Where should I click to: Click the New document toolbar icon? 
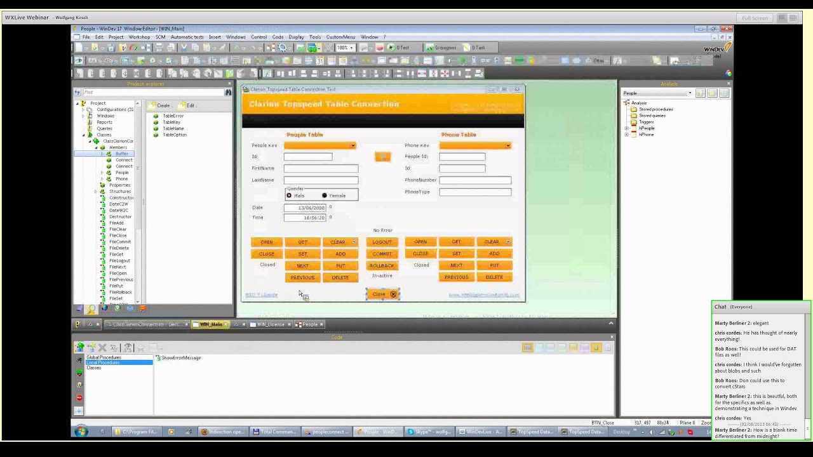point(79,48)
